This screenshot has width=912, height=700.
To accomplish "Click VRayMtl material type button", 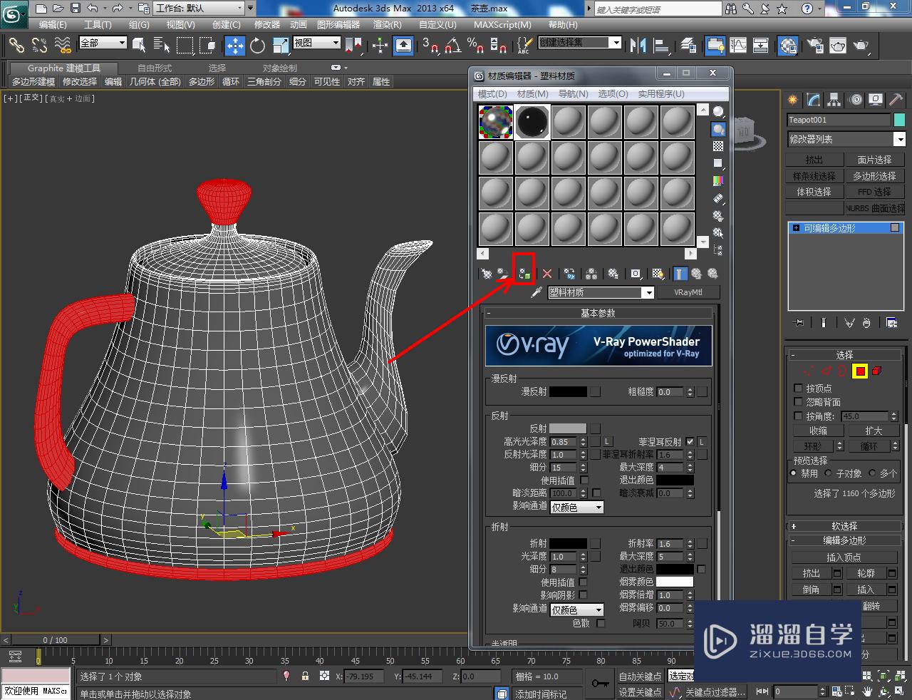I will 688,292.
